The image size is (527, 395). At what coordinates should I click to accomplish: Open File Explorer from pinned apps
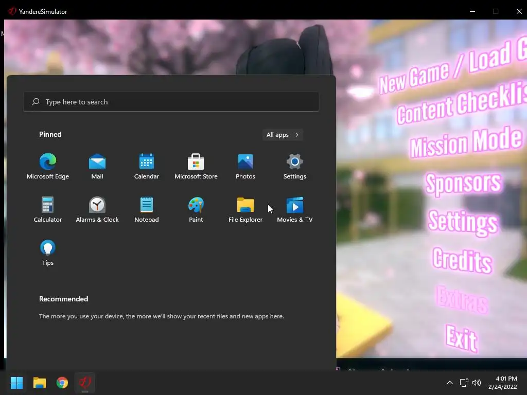tap(245, 210)
